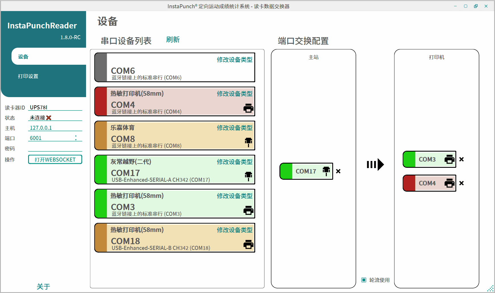495x293 pixels.
Task: Remove COM4 from the 打印机 panel
Action: click(461, 183)
